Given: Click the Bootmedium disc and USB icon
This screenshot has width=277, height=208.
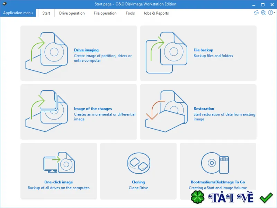Looking at the screenshot, I should pyautogui.click(x=215, y=163).
